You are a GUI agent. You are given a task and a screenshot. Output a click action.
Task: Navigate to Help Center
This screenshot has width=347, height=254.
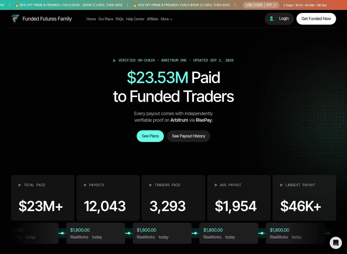pos(135,19)
